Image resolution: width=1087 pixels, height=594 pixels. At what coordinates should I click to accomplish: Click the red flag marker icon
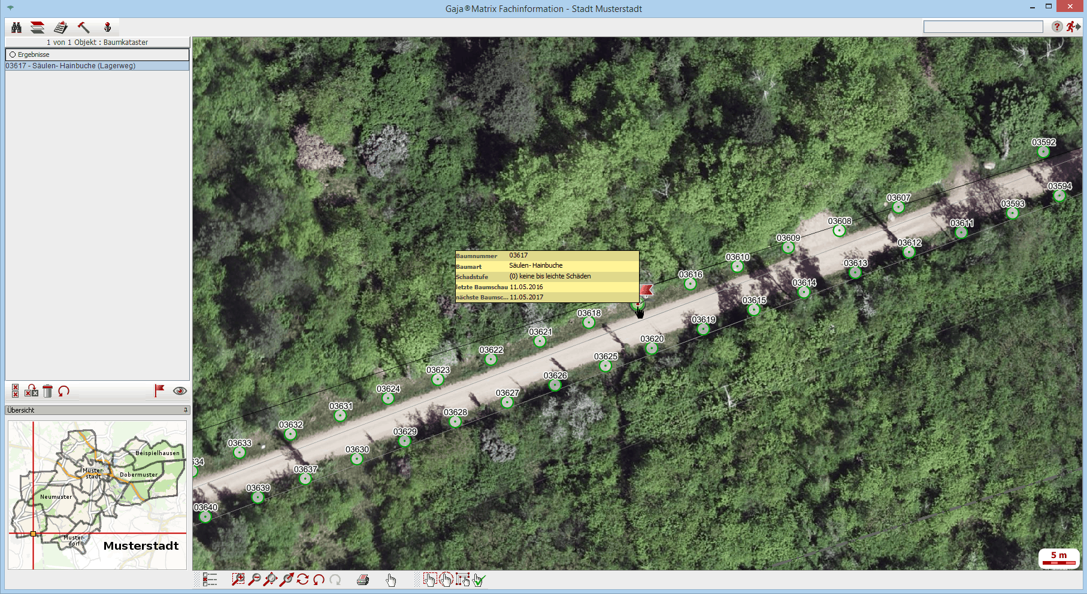point(159,390)
